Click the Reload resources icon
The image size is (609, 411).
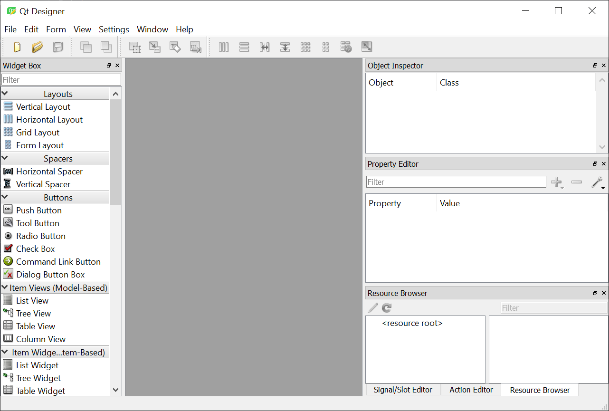(x=387, y=308)
